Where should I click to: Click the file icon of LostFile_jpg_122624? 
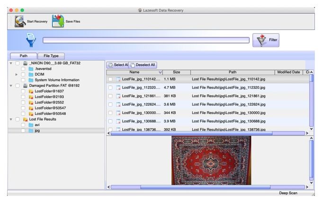(118, 105)
